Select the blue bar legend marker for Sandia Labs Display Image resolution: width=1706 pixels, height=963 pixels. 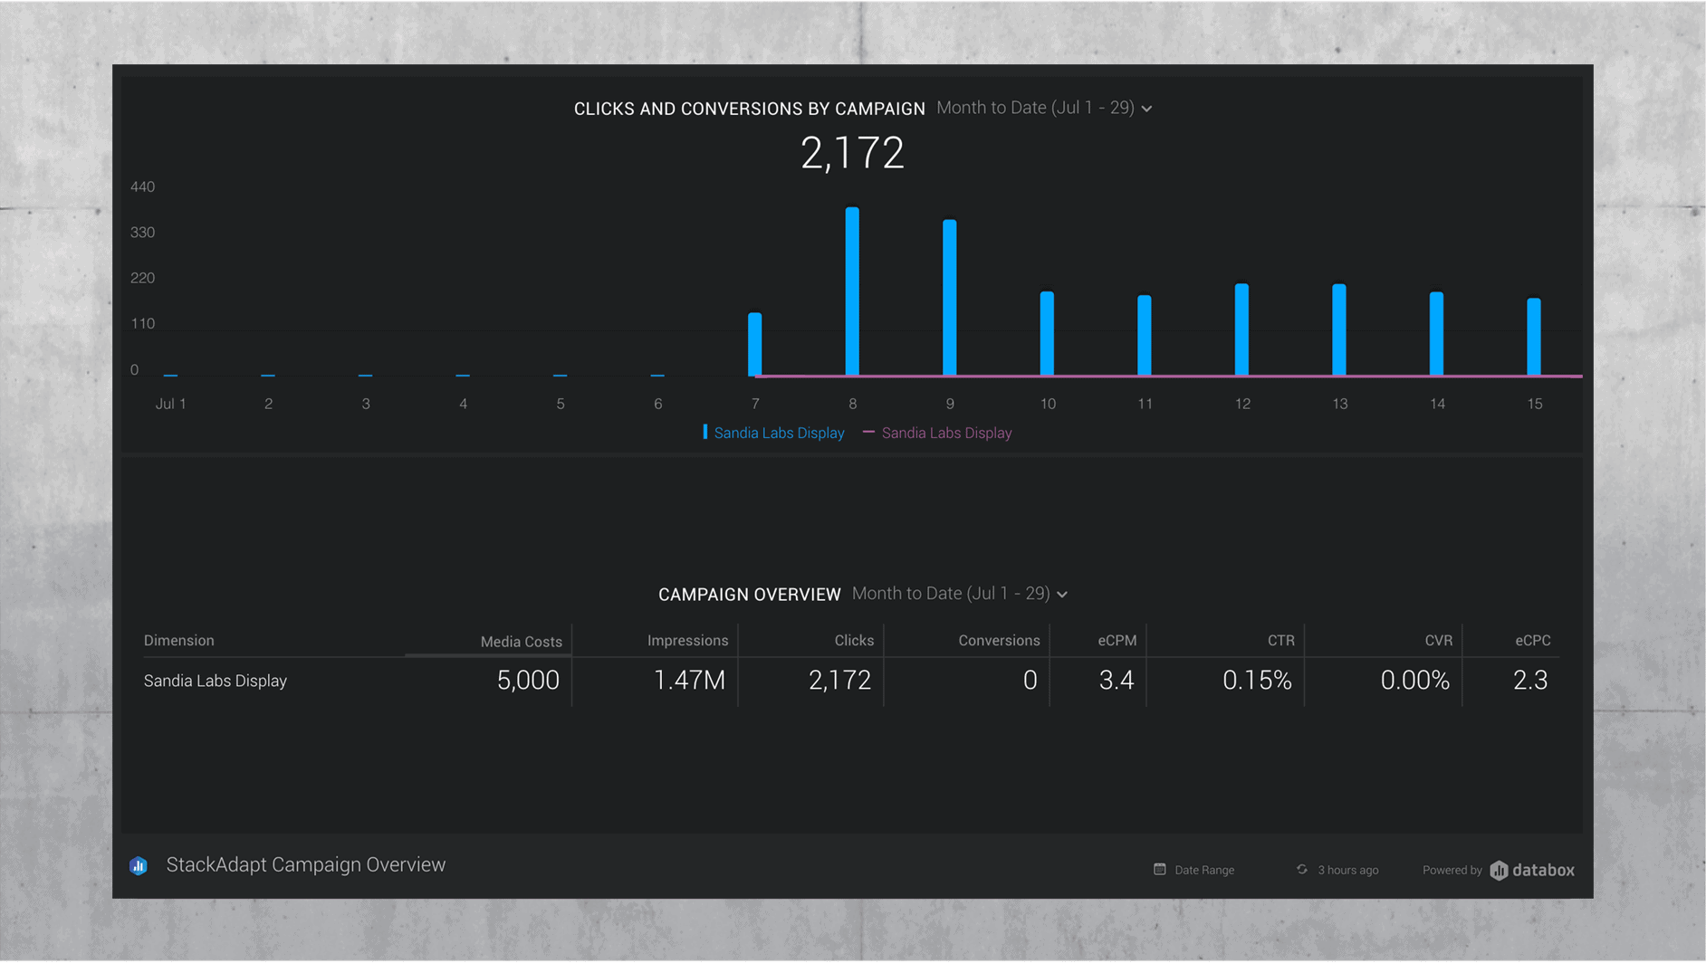(705, 433)
